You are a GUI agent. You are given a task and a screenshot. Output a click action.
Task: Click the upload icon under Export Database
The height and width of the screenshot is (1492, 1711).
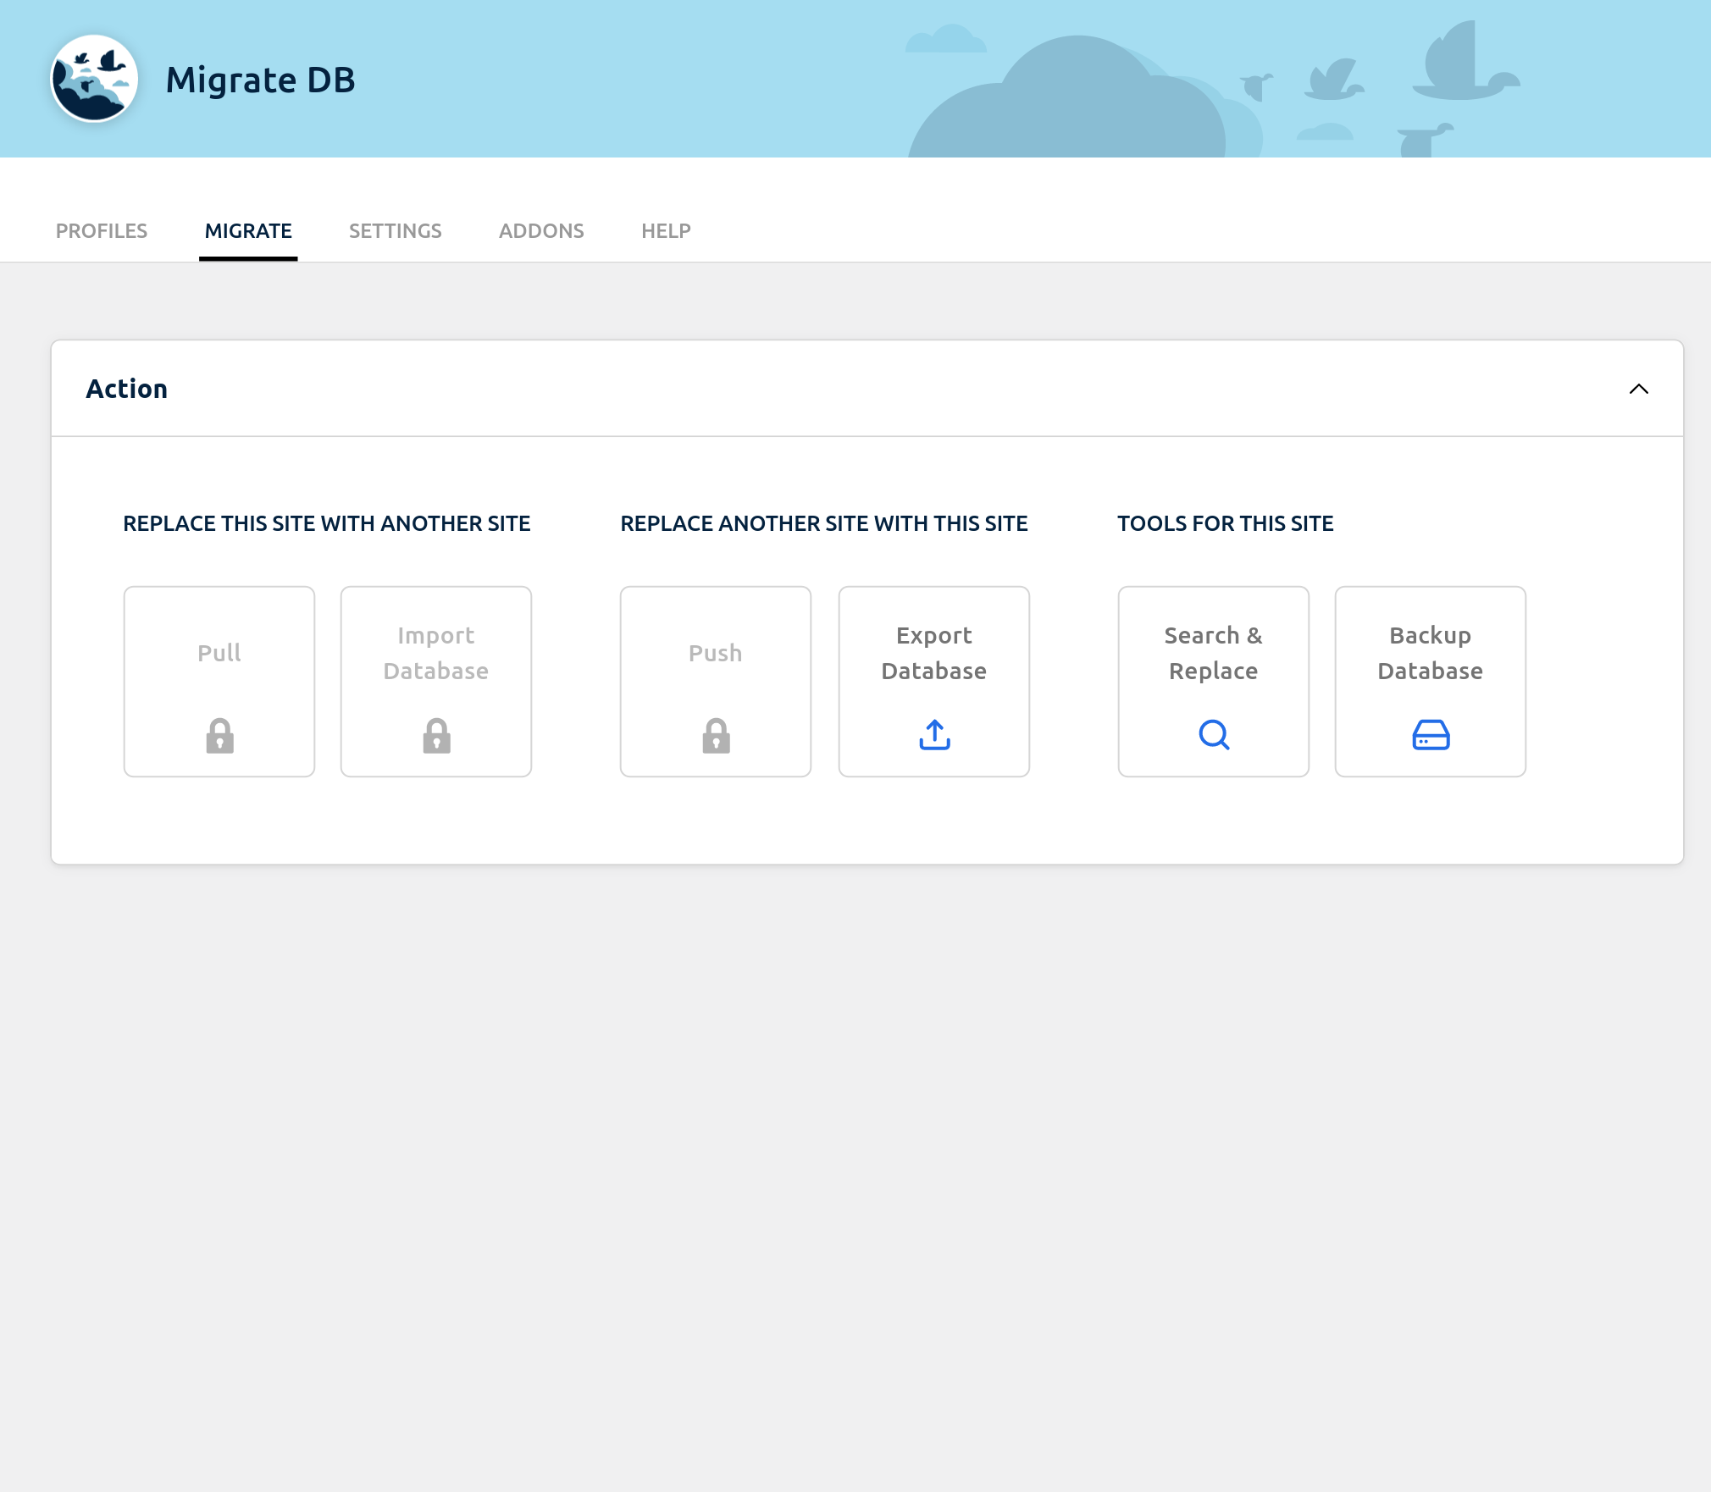click(x=934, y=735)
